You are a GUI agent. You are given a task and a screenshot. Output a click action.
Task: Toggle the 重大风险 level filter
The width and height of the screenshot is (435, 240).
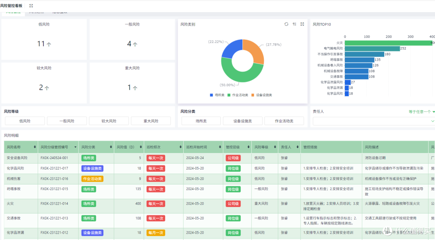[x=151, y=121]
